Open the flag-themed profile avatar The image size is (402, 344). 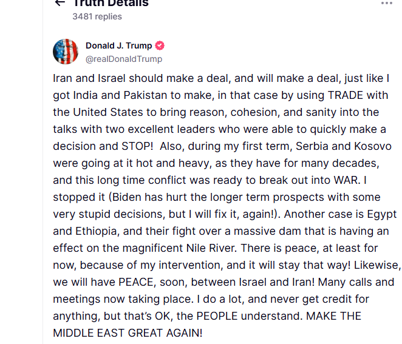click(66, 52)
